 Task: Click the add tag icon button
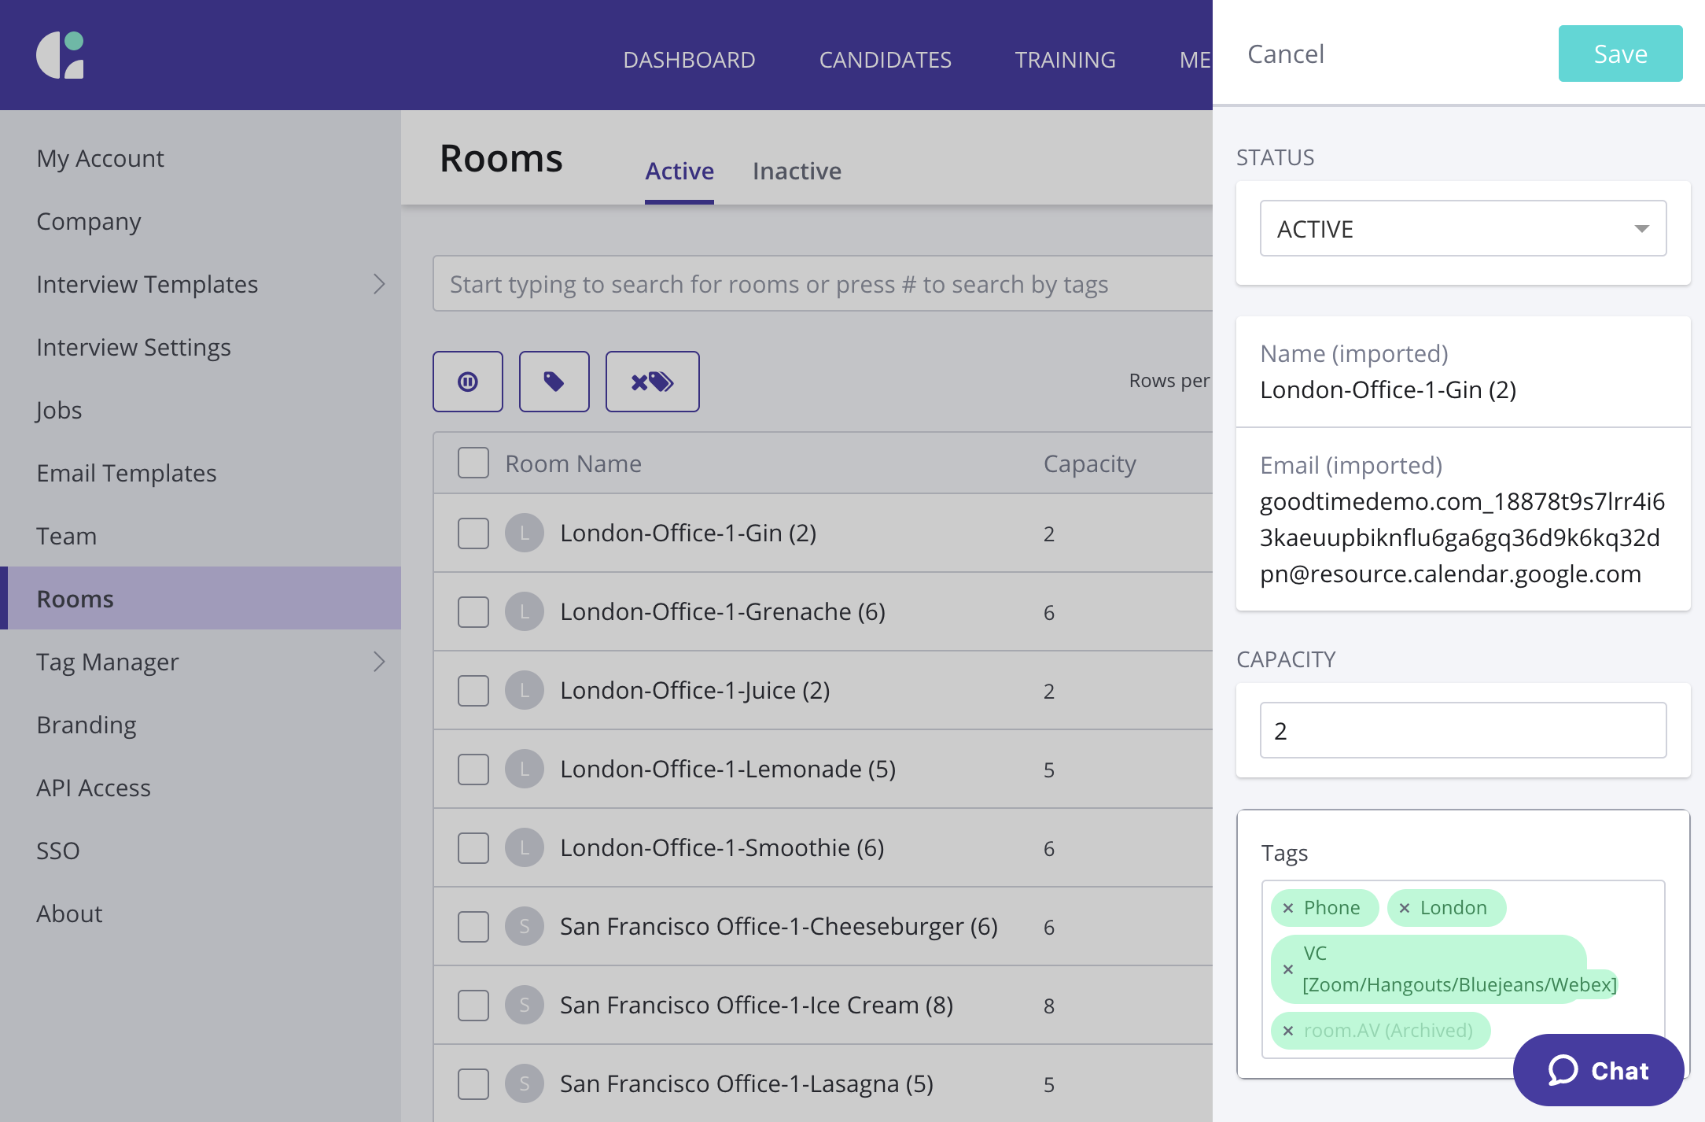tap(554, 382)
